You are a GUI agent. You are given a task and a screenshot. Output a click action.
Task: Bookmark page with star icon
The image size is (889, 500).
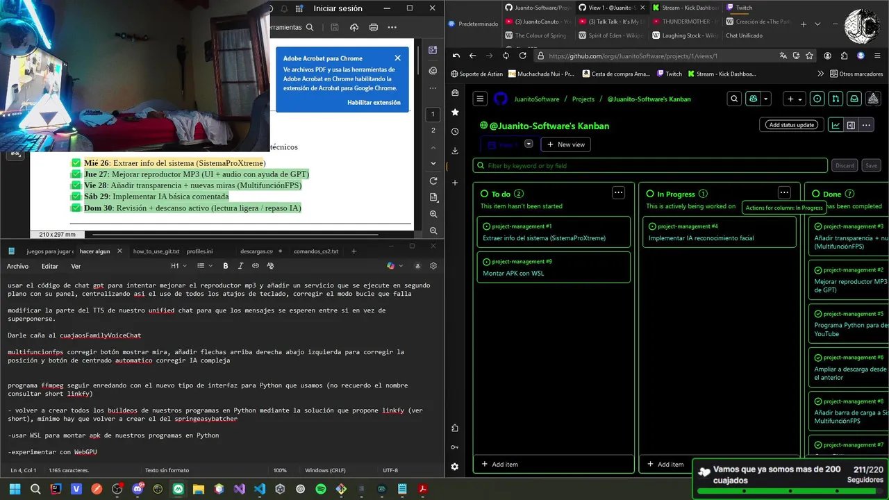coord(809,56)
